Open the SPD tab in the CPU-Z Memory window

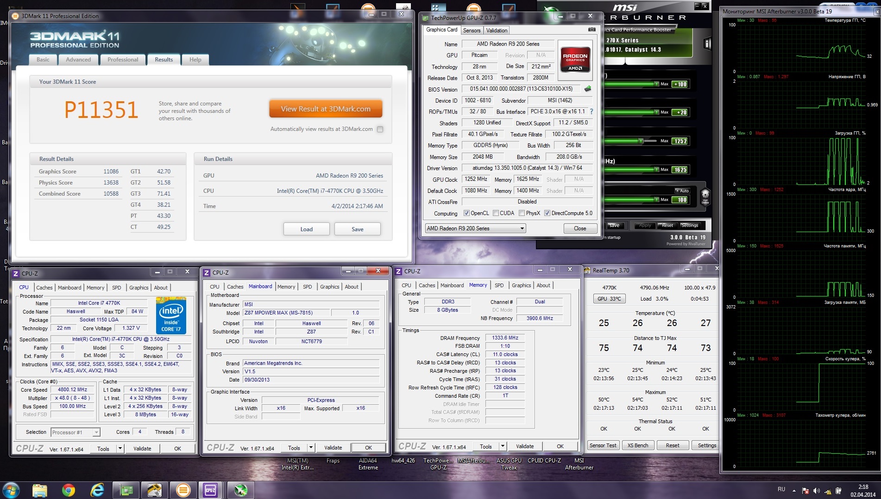click(499, 285)
